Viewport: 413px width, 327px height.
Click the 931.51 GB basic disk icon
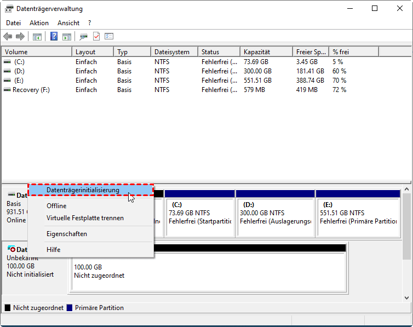[x=12, y=194]
